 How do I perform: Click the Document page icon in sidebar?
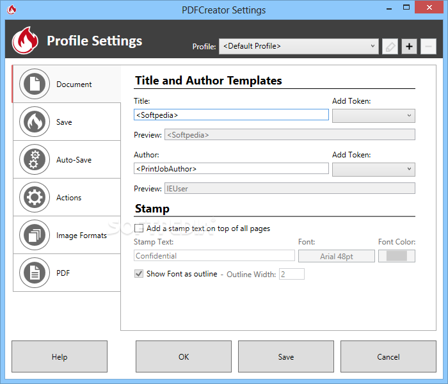pyautogui.click(x=35, y=84)
